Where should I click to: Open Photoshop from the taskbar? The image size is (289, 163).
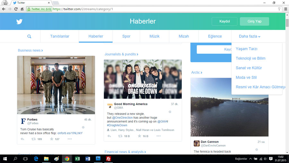pos(98,159)
